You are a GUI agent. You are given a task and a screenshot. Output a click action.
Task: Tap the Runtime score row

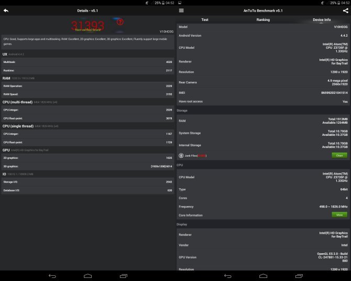pos(88,70)
